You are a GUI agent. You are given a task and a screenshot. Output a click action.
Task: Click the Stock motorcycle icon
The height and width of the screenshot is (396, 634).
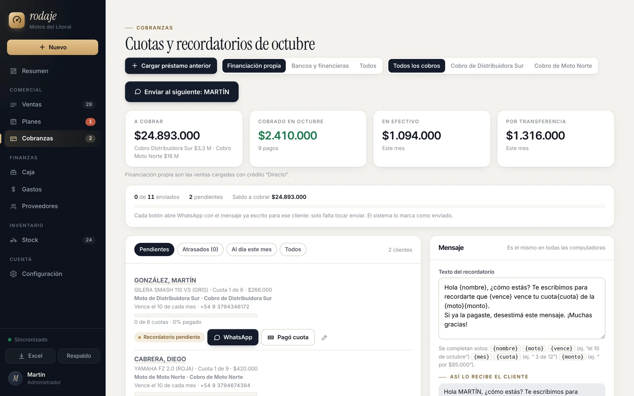pyautogui.click(x=13, y=240)
